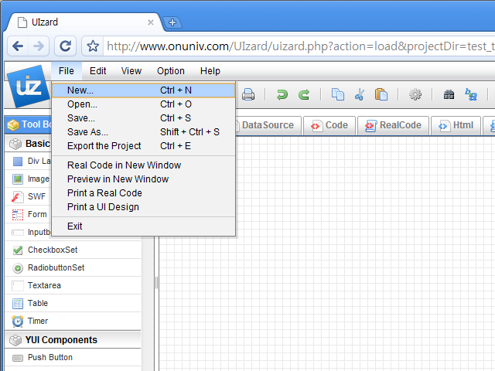495x371 pixels.
Task: Click the green Redo arrow
Action: click(x=304, y=95)
